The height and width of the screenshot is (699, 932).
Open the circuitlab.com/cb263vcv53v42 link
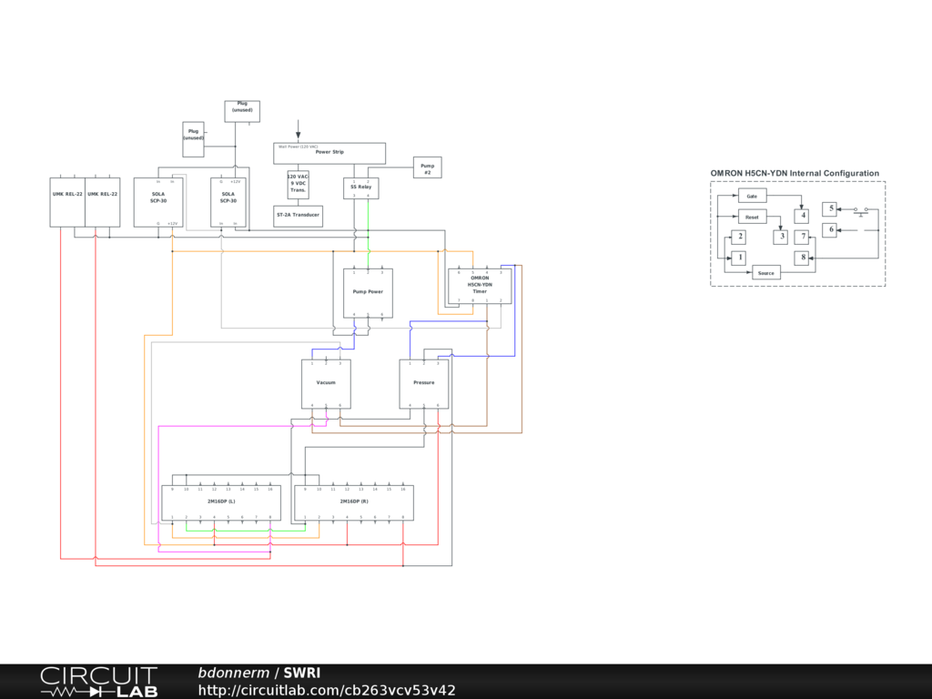click(x=327, y=690)
